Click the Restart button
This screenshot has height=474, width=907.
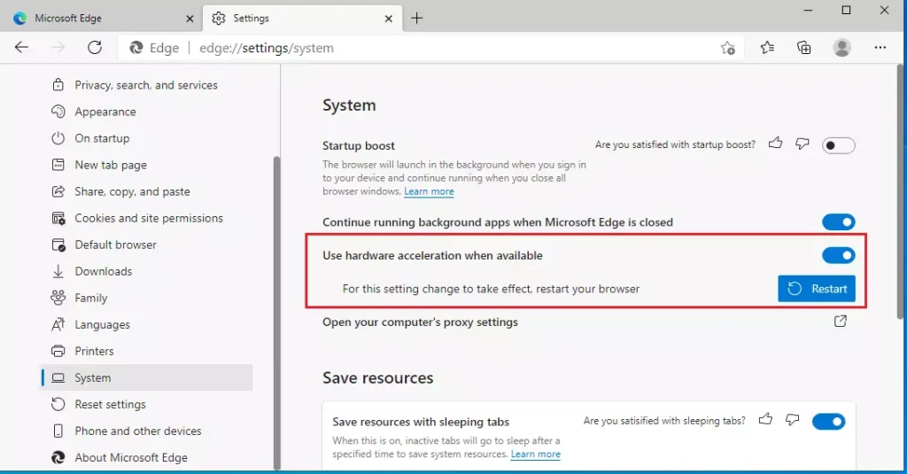pos(816,289)
